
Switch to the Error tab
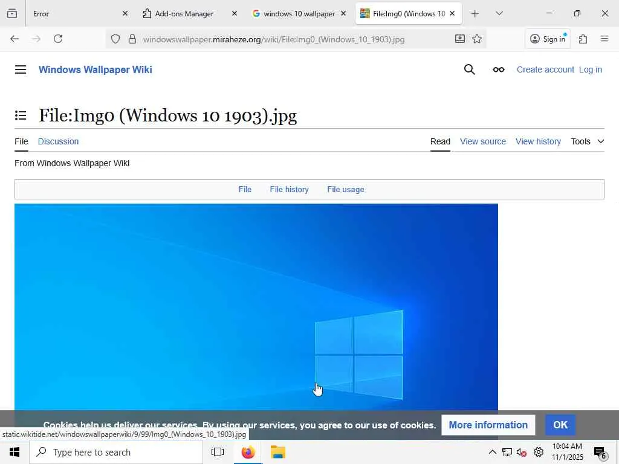coord(74,14)
